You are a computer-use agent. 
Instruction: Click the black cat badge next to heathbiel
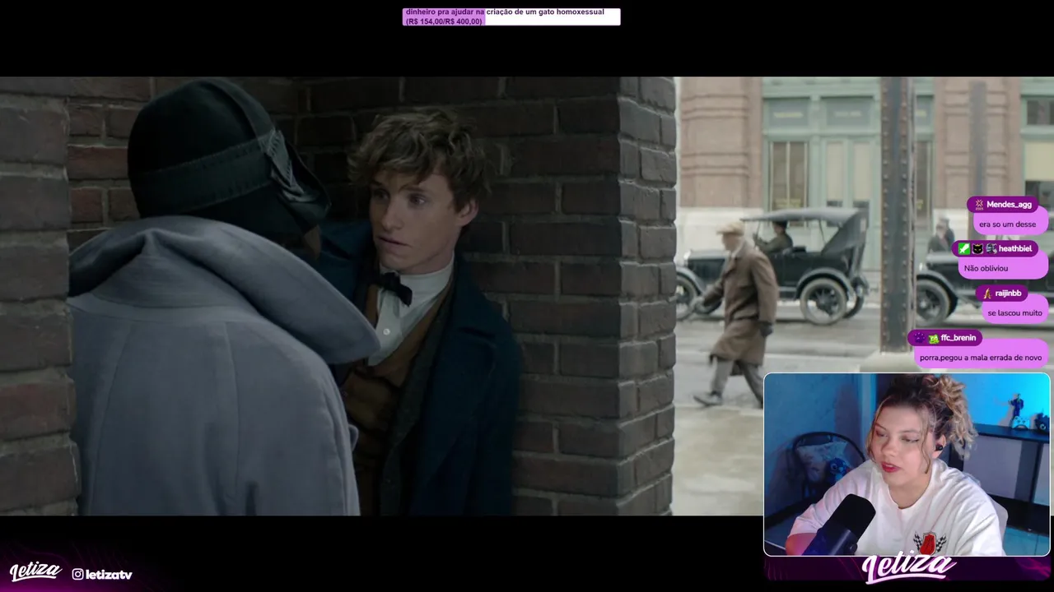[977, 248]
